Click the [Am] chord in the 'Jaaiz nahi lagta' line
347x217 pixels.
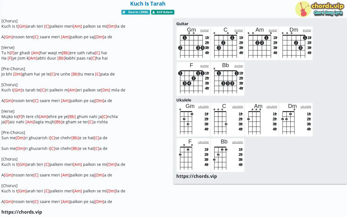(x=30, y=122)
